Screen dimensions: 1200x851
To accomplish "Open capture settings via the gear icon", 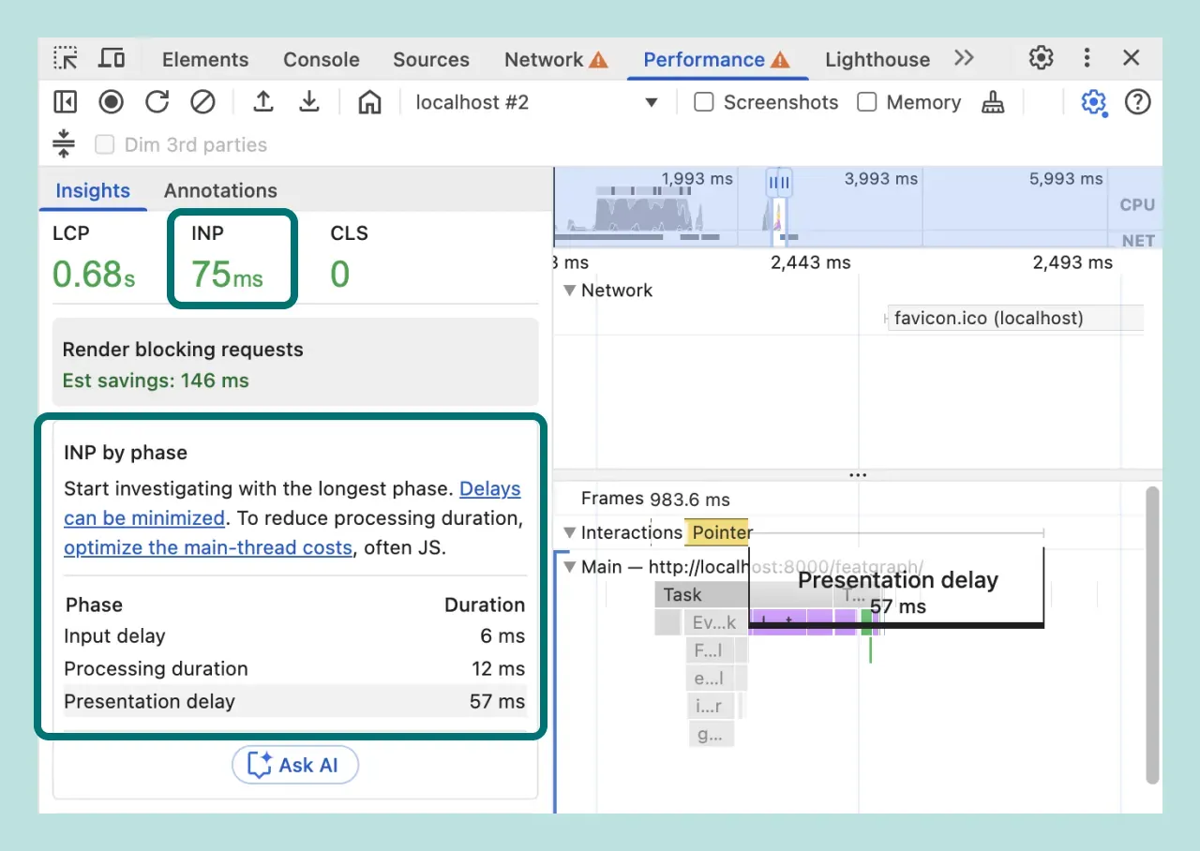I will (1093, 102).
